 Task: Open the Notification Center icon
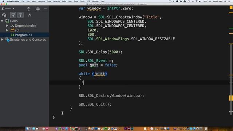point(229,1)
